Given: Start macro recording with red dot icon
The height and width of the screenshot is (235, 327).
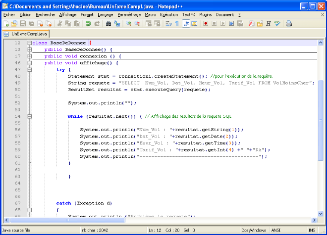Looking at the screenshot, I should click(x=206, y=23).
